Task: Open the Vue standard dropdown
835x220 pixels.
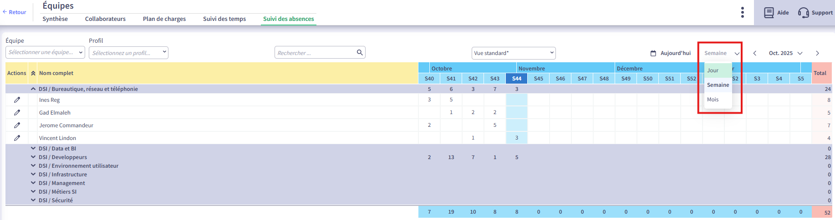Action: pos(514,53)
